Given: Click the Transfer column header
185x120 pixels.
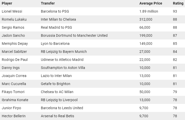Looking at the screenshot, I should [x=48, y=3].
